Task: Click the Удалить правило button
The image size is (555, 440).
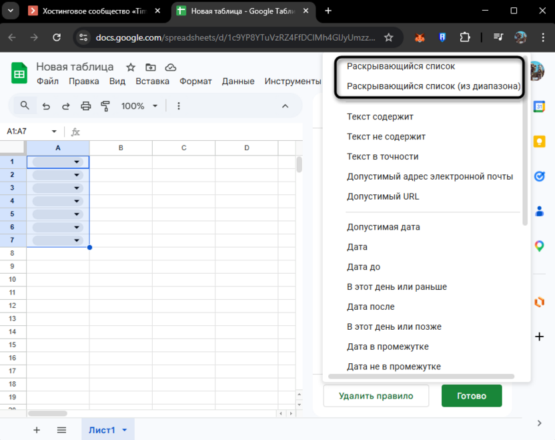Action: 376,396
